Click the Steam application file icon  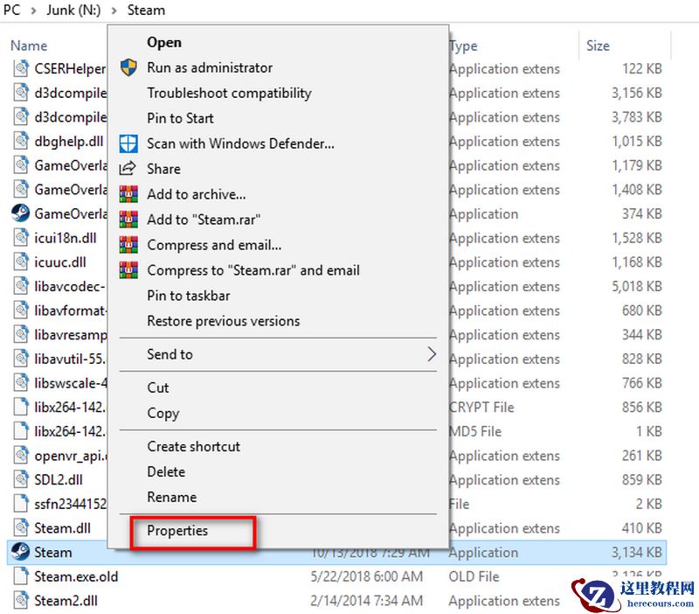pyautogui.click(x=20, y=552)
